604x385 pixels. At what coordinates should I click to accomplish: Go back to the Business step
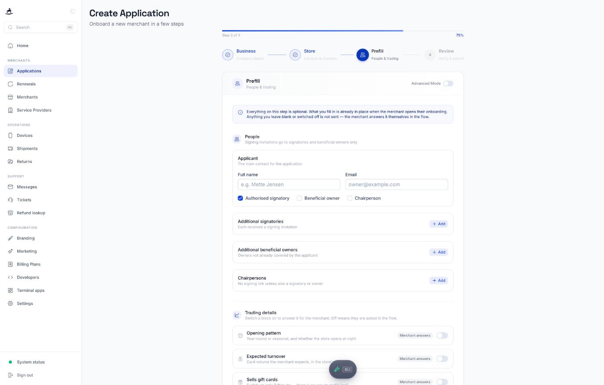pos(243,55)
